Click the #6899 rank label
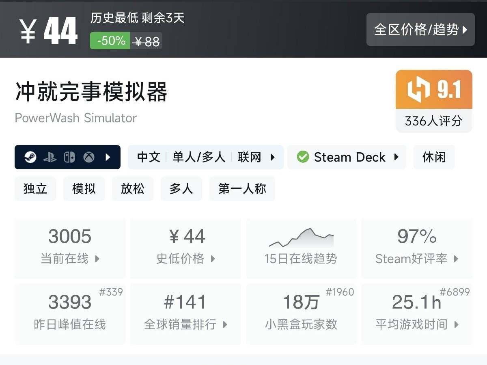This screenshot has width=487, height=365. [x=455, y=292]
